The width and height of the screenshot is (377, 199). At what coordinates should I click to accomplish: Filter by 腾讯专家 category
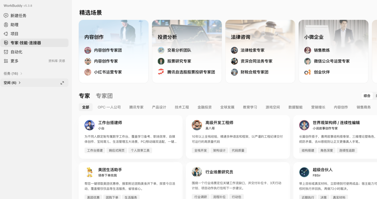click(136, 107)
